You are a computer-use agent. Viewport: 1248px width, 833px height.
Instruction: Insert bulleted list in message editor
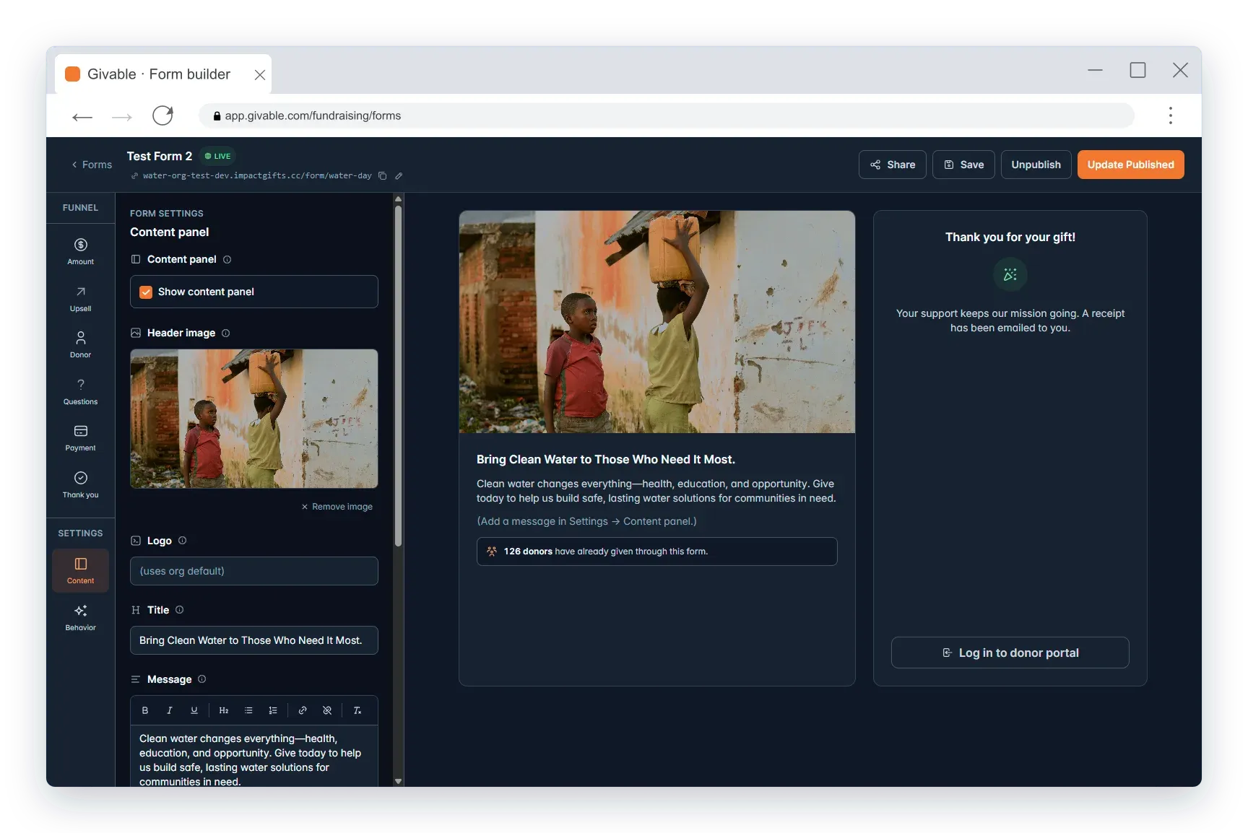pos(248,710)
